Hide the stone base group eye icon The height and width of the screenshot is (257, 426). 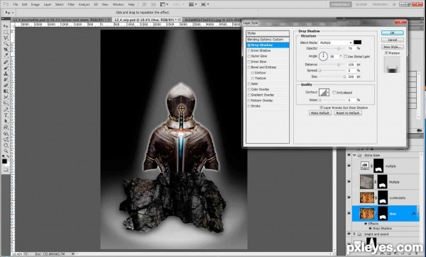(x=349, y=155)
